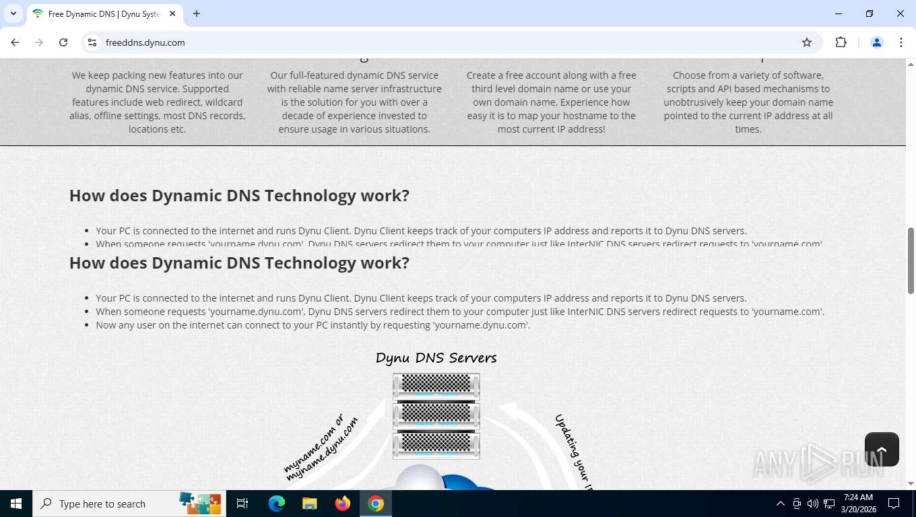Open the Extensions puzzle icon
This screenshot has height=517, width=916.
[841, 42]
